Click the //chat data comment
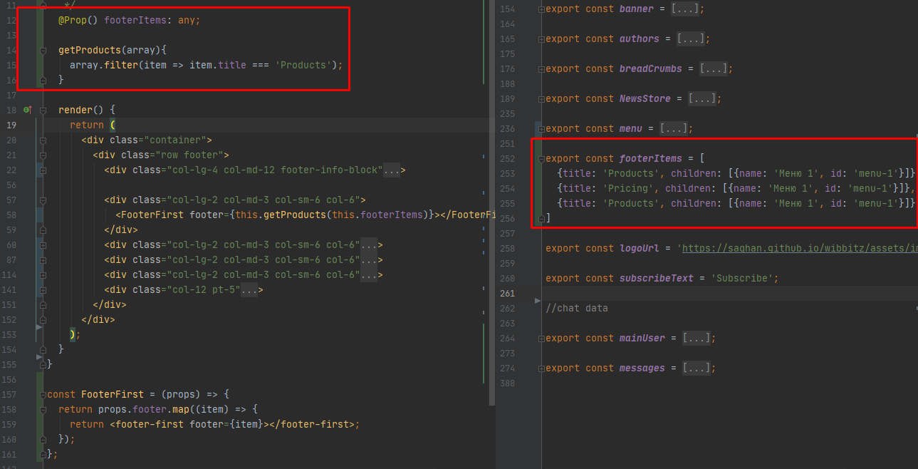The width and height of the screenshot is (918, 469). 577,309
